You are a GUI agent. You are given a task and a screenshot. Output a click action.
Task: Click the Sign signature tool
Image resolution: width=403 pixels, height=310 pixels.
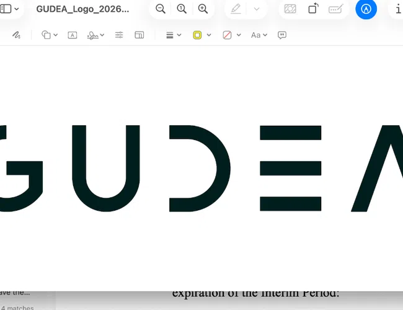pyautogui.click(x=92, y=35)
